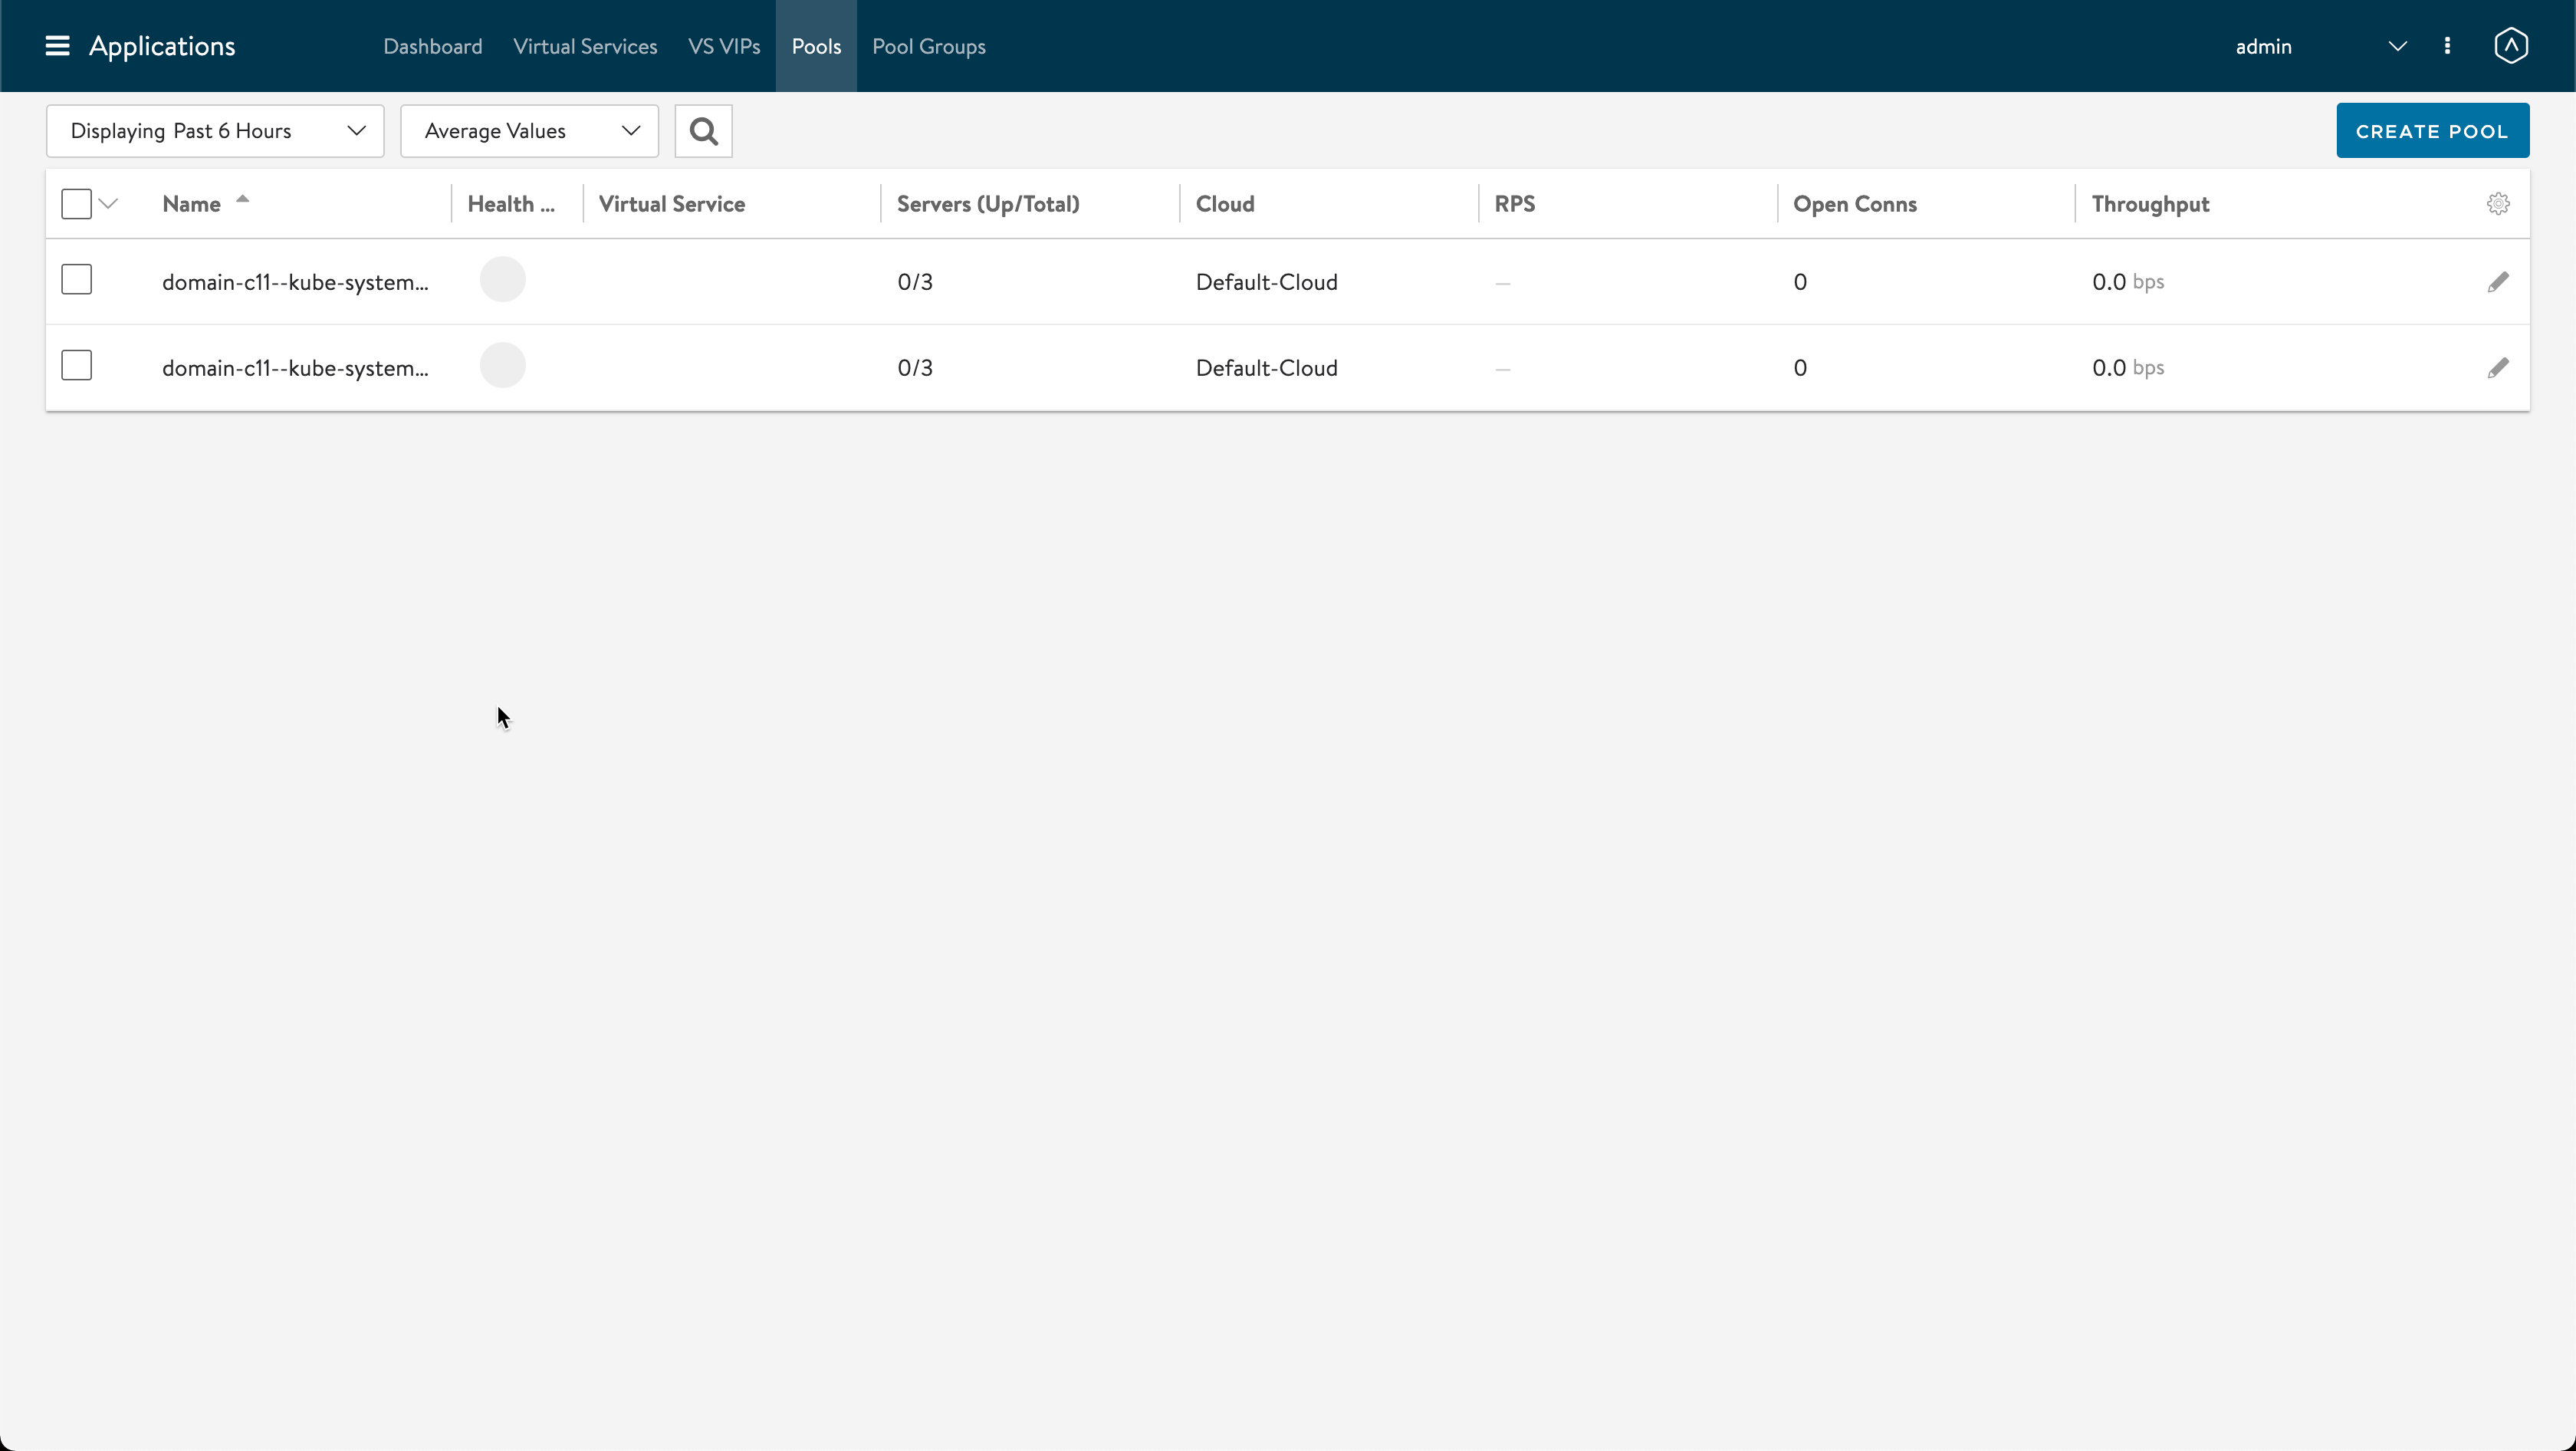This screenshot has height=1451, width=2576.
Task: Click the hamburger menu icon
Action: [x=57, y=46]
